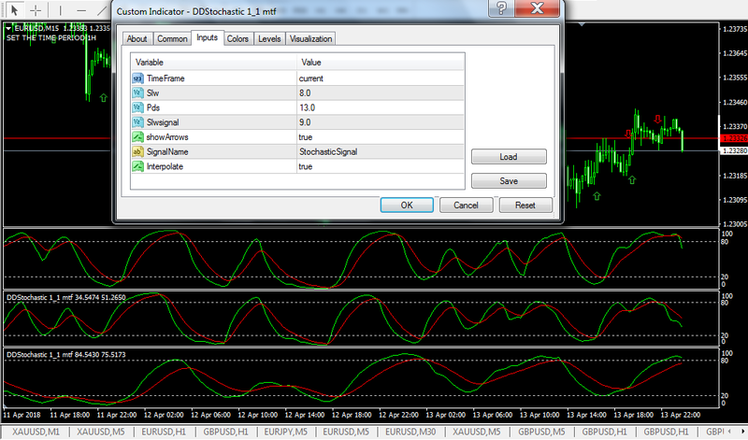Select the crosshair tool in toolbar

36,9
